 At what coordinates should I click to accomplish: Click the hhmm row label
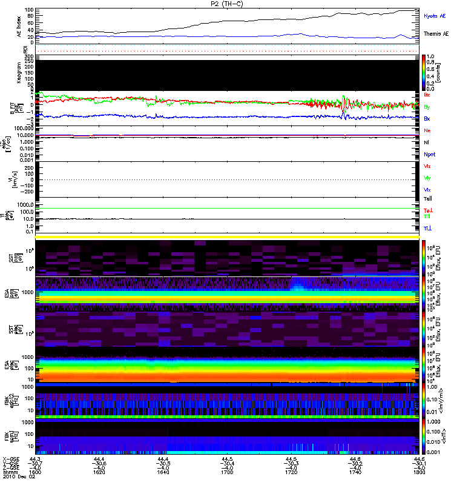10,472
